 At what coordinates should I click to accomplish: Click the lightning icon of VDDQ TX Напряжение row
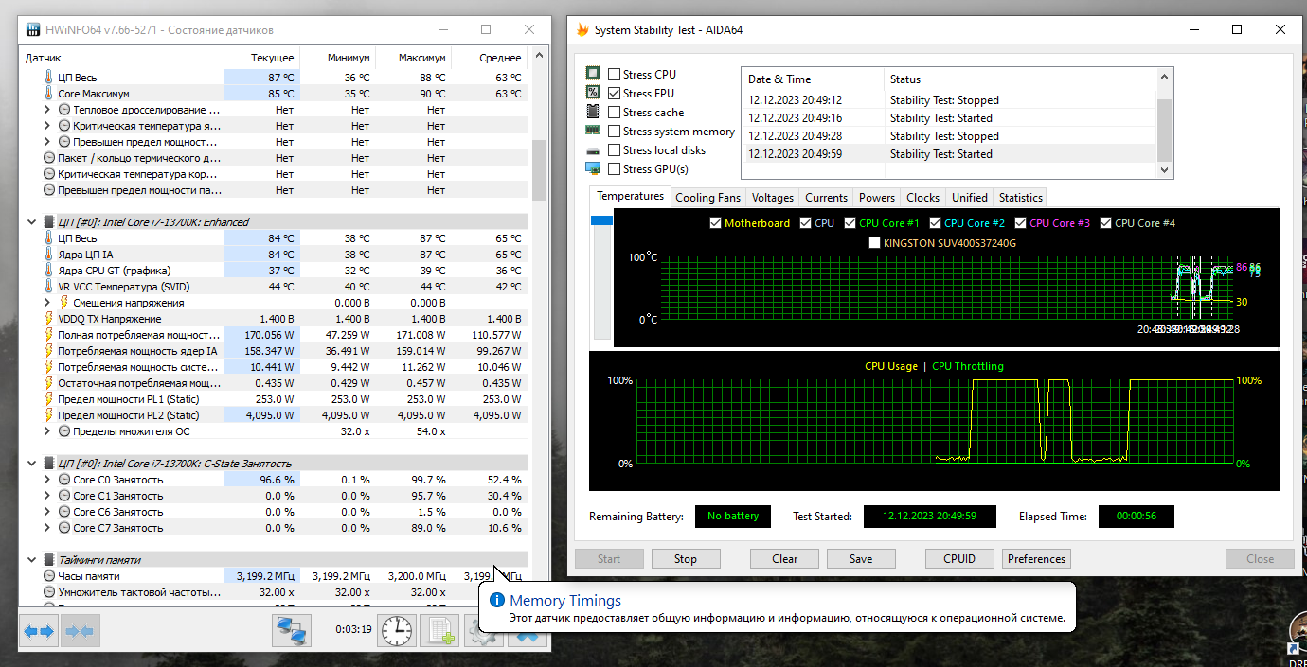pos(49,319)
